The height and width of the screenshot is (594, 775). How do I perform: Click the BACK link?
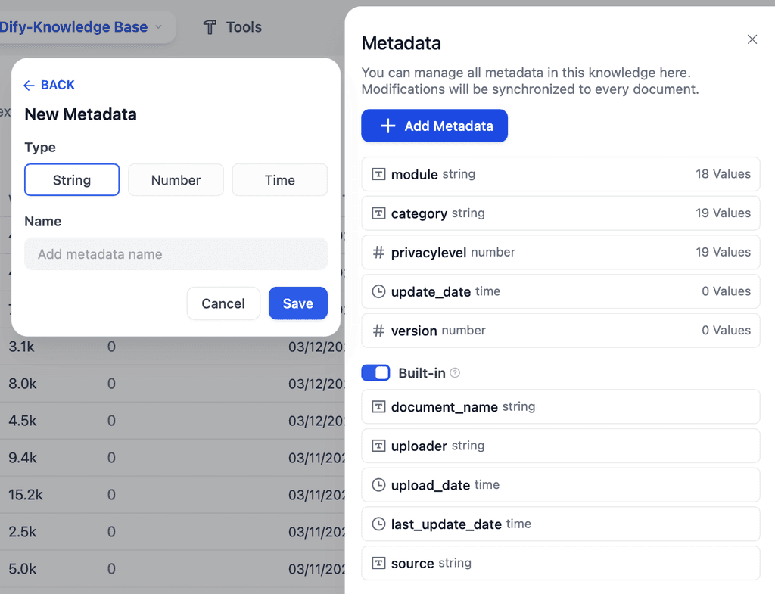pos(48,85)
